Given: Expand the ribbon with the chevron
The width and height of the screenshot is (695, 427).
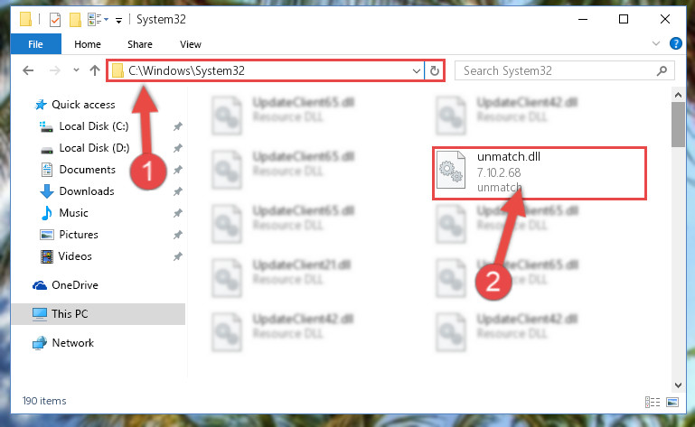Looking at the screenshot, I should [656, 43].
